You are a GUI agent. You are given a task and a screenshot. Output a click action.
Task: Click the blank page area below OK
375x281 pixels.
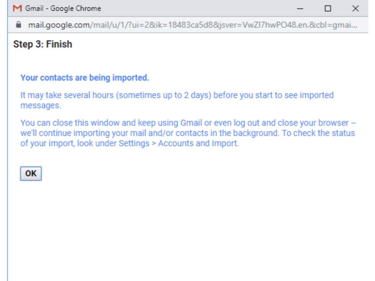tap(187, 228)
